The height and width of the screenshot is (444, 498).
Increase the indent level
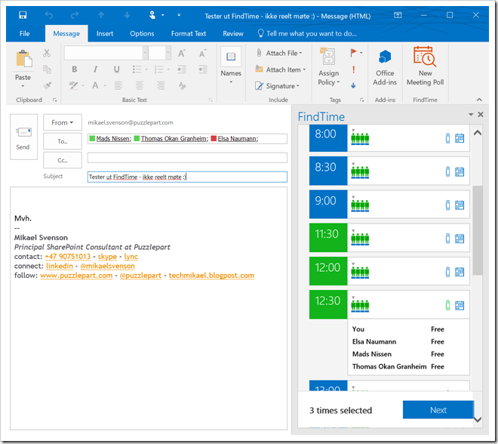coord(203,69)
